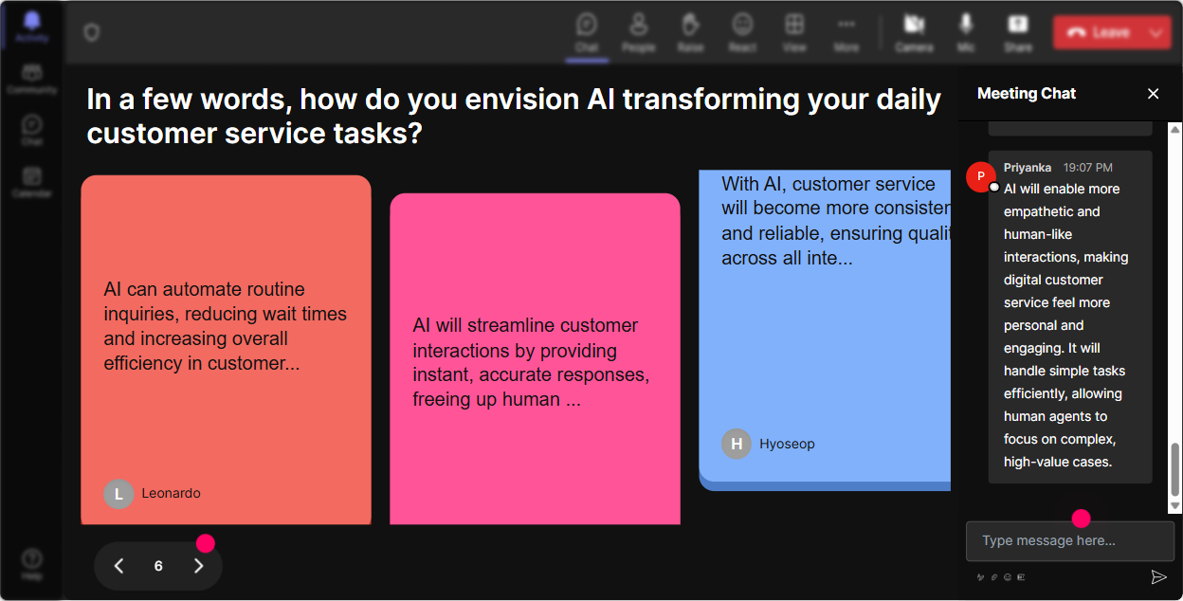Screen dimensions: 1183x601
Task: Open Help in the left sidebar
Action: coord(32,564)
